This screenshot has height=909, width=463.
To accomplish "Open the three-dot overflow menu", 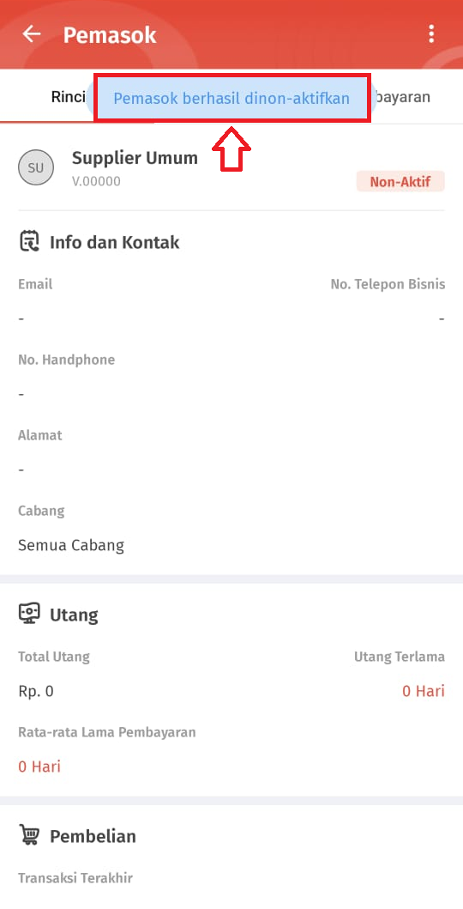I will [431, 34].
